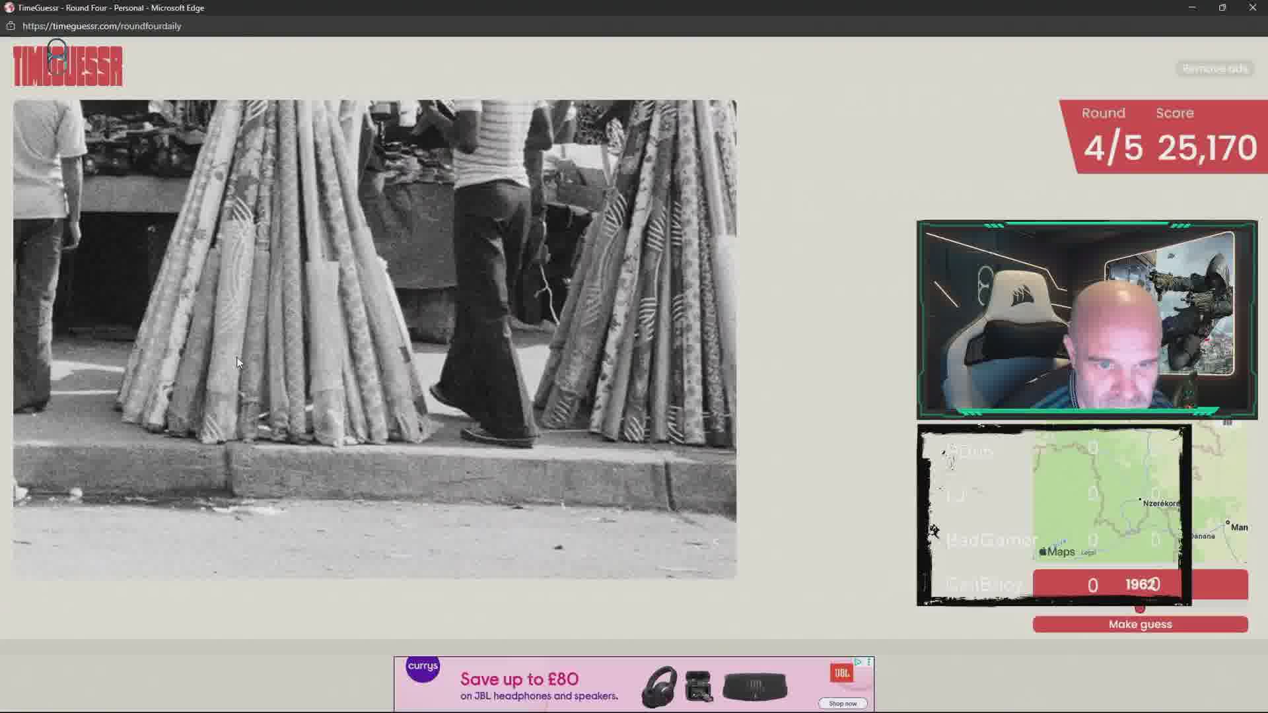The image size is (1268, 713).
Task: Click the black-and-white market photo
Action: (x=374, y=339)
